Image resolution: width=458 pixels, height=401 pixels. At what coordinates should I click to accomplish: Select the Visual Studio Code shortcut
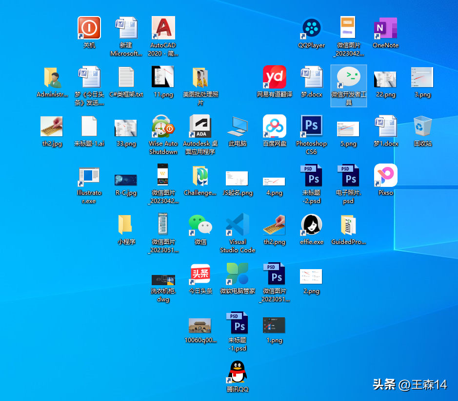pyautogui.click(x=238, y=225)
